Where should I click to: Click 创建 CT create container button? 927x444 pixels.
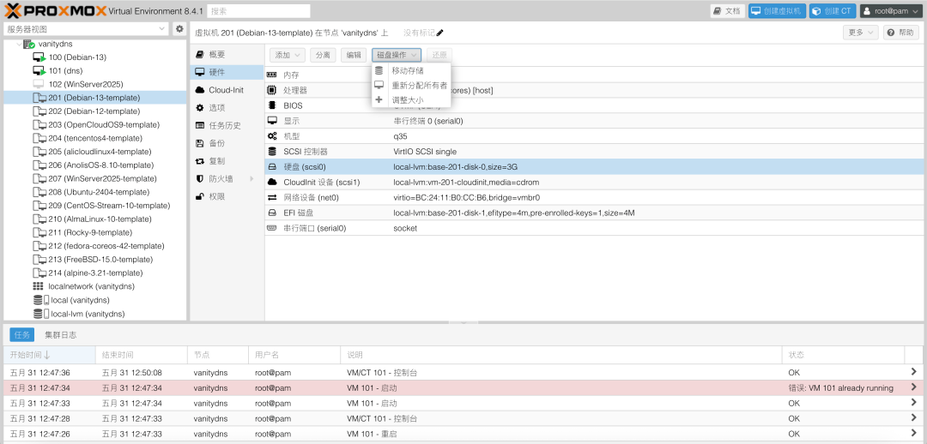(833, 10)
